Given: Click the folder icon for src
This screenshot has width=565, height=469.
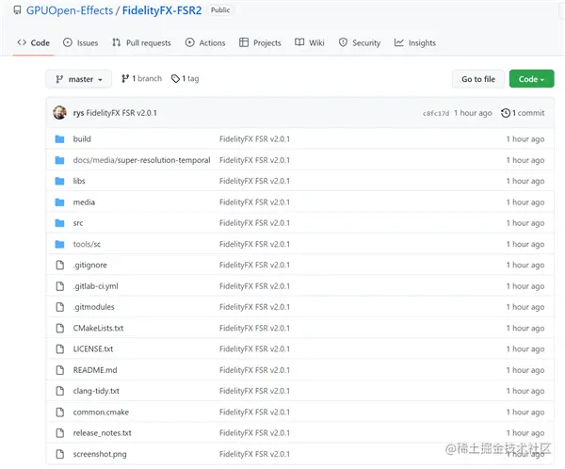Looking at the screenshot, I should pyautogui.click(x=60, y=223).
